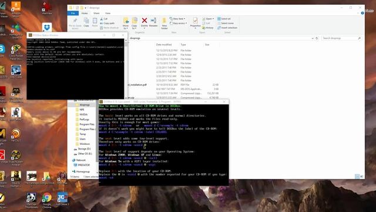This screenshot has width=376, height=212.
Task: Select Other OS (E:) drive in navigation pane
Action: pos(83,154)
